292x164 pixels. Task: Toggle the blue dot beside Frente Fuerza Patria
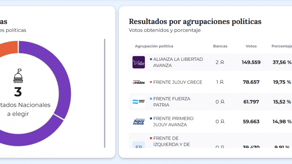(x=151, y=99)
